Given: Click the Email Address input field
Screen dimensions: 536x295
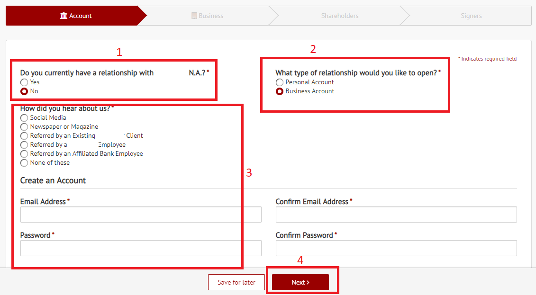Looking at the screenshot, I should [140, 214].
